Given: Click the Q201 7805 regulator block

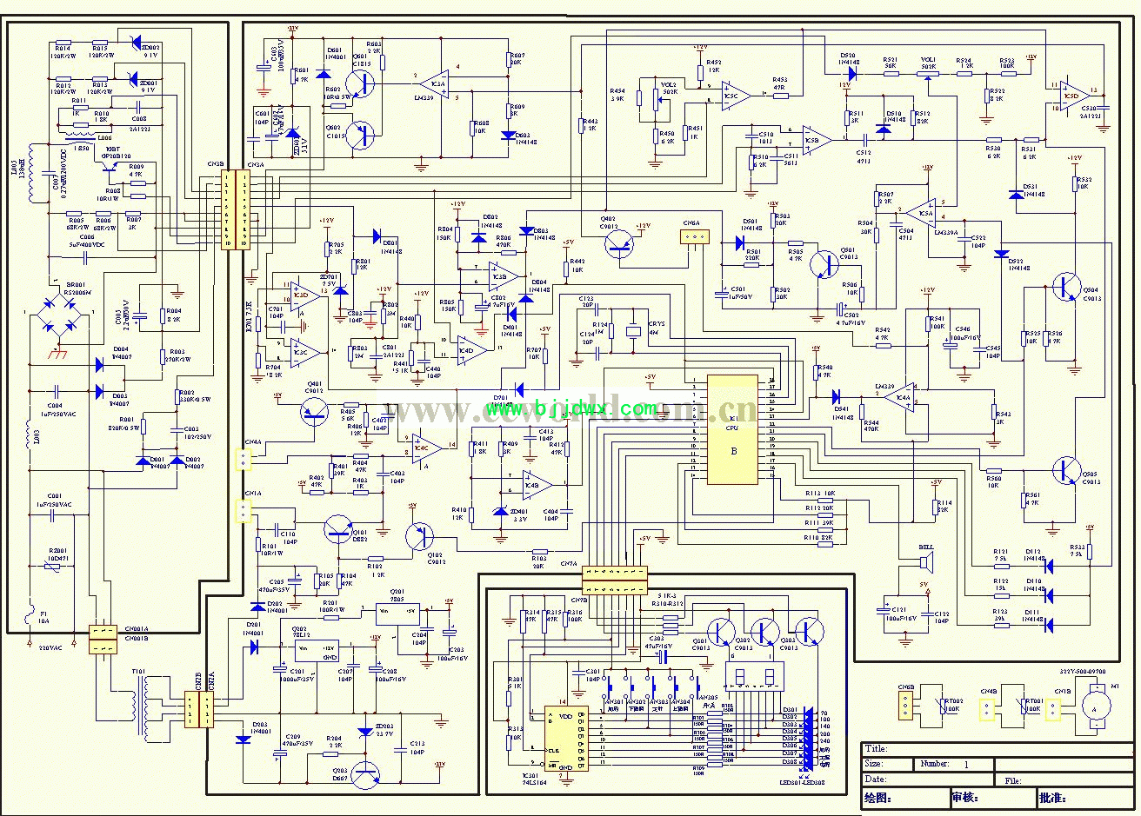Looking at the screenshot, I should point(397,615).
